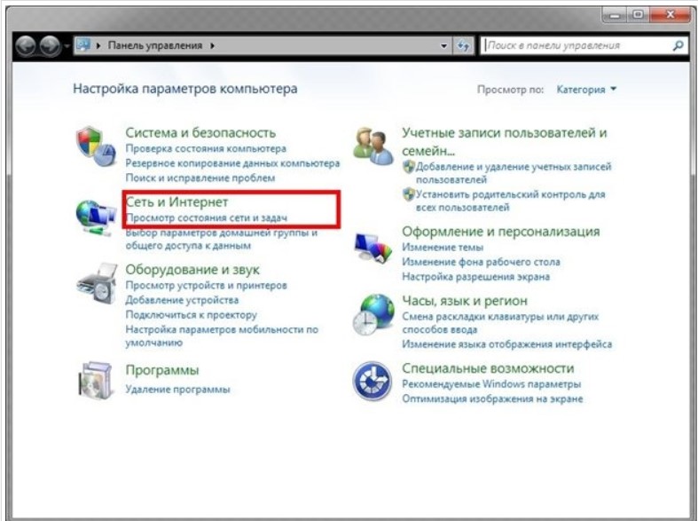Click the Programs box icon
This screenshot has width=698, height=521.
[95, 381]
